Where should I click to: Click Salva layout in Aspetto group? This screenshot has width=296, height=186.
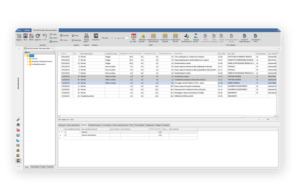[75, 35]
